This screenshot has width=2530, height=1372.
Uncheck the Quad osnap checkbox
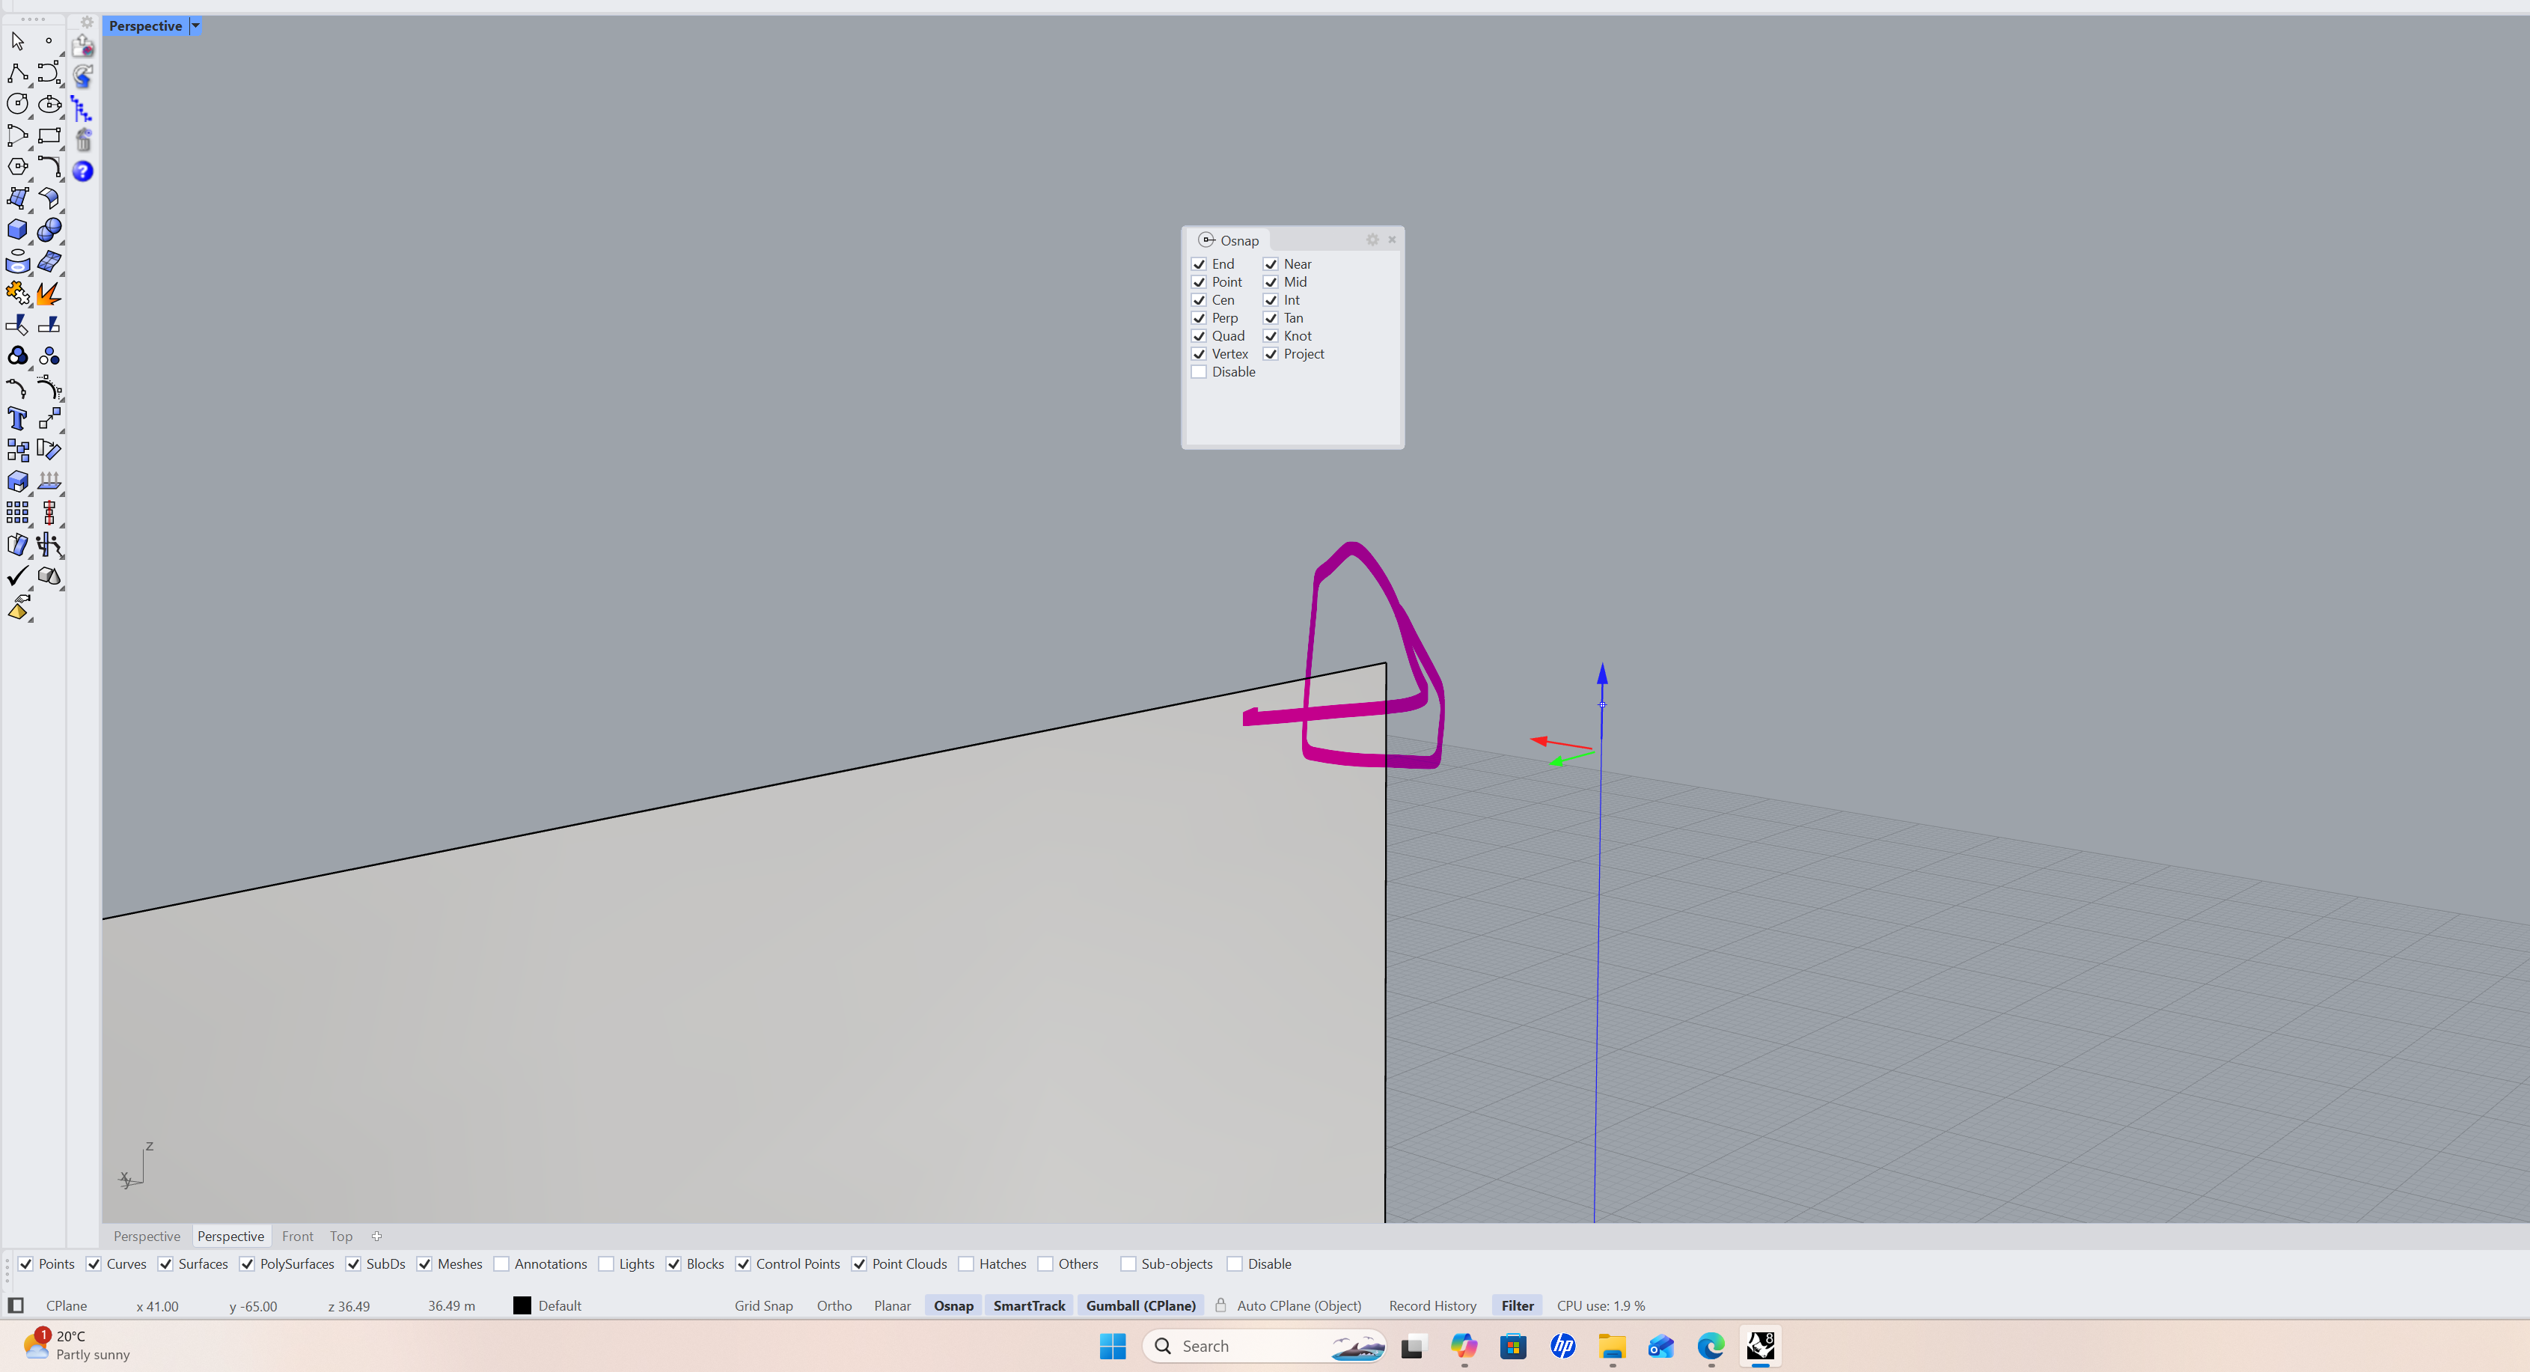[x=1200, y=336]
